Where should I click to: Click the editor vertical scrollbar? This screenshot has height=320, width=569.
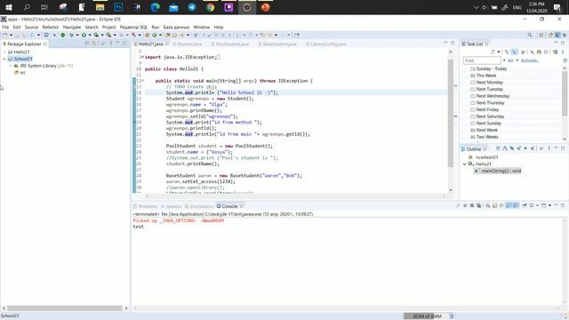coord(451,113)
